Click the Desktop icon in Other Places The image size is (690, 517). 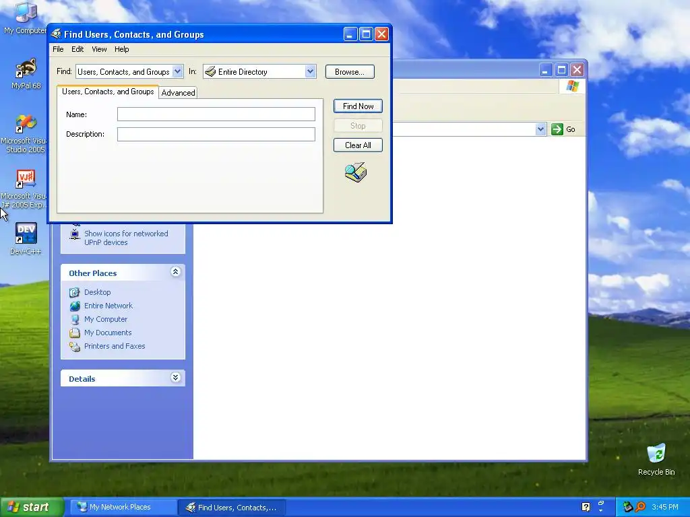[x=75, y=292]
